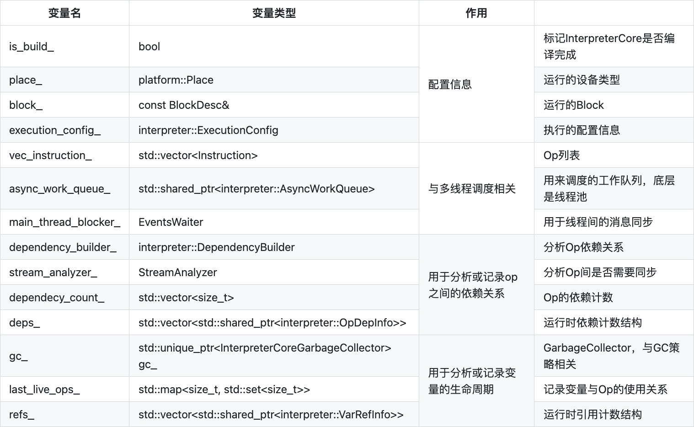
Task: Select the gc_ variable name cell
Action: click(64, 356)
